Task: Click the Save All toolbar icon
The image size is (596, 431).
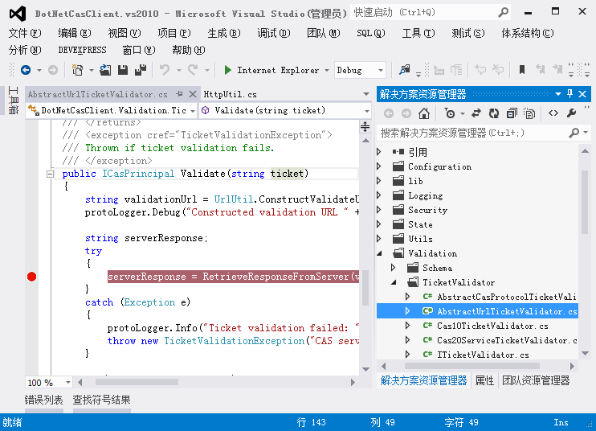Action: click(x=140, y=70)
